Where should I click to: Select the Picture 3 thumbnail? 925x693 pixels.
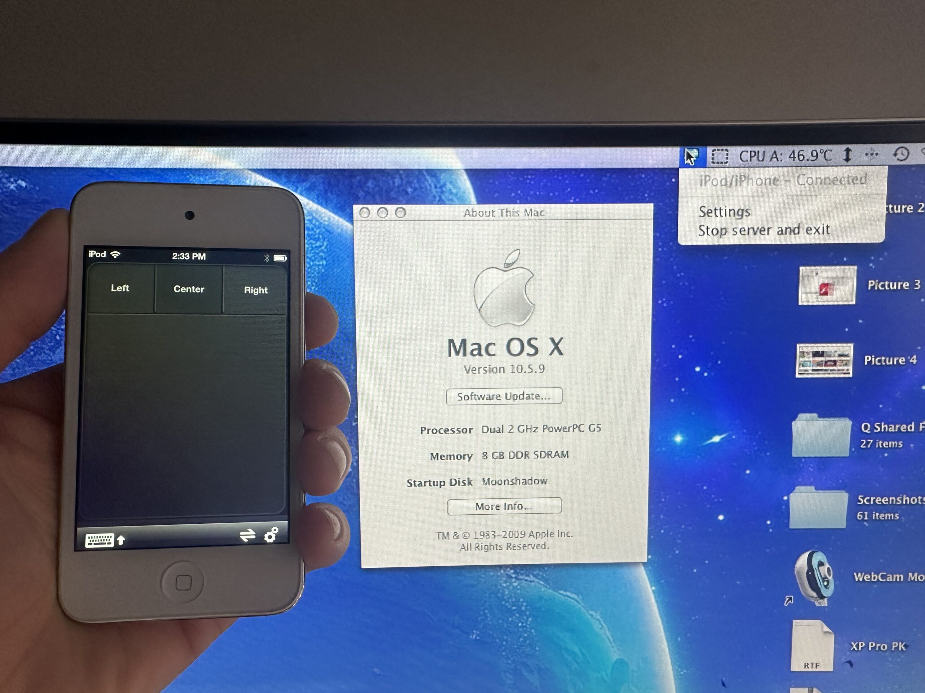tap(827, 286)
